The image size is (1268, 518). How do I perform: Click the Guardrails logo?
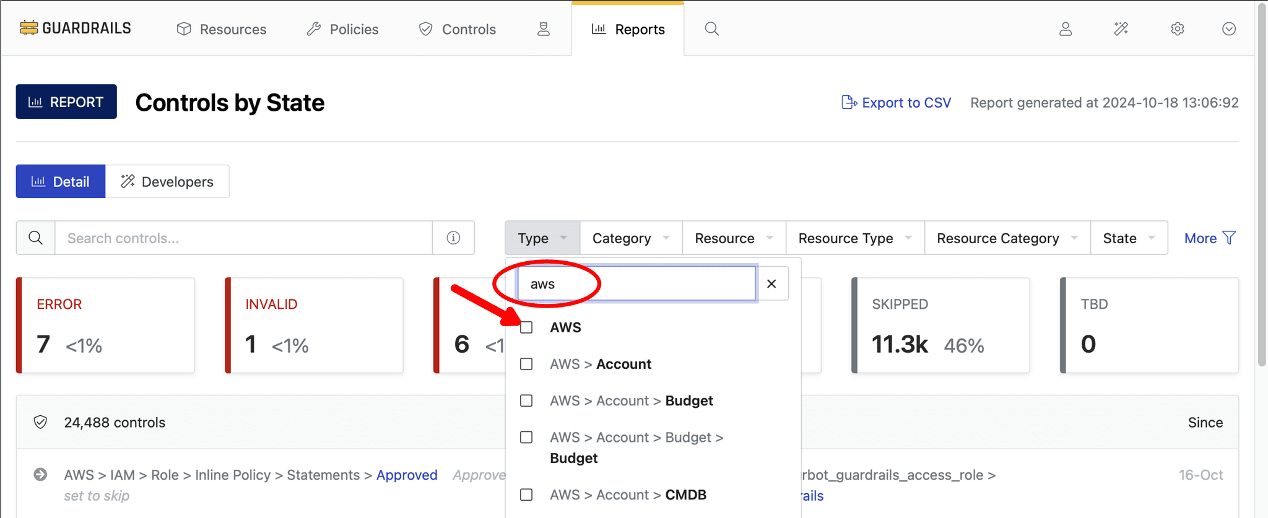[x=75, y=28]
